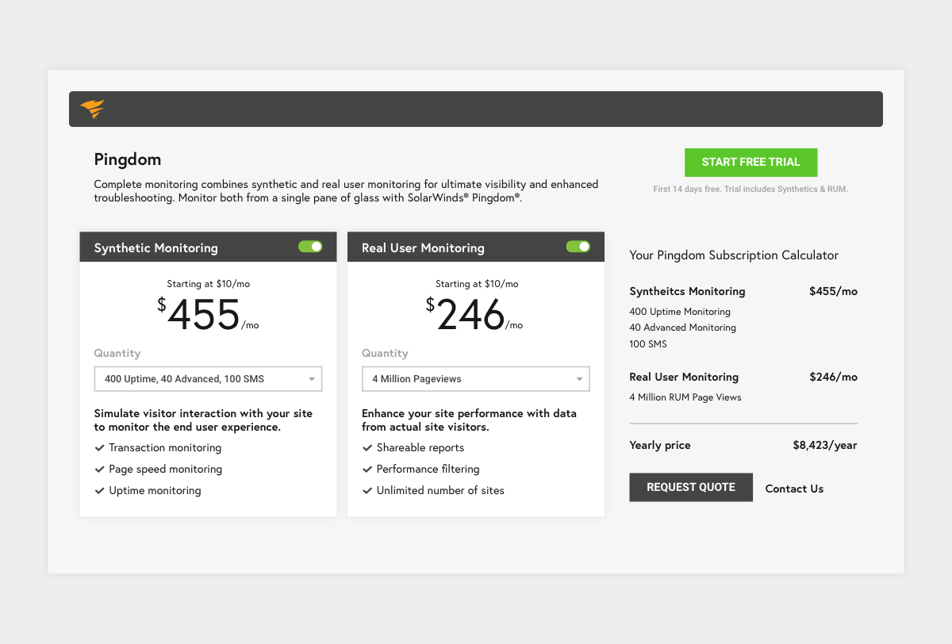Image resolution: width=952 pixels, height=644 pixels.
Task: Click the checkmark next to Unlimited number of sites
Action: pos(367,491)
